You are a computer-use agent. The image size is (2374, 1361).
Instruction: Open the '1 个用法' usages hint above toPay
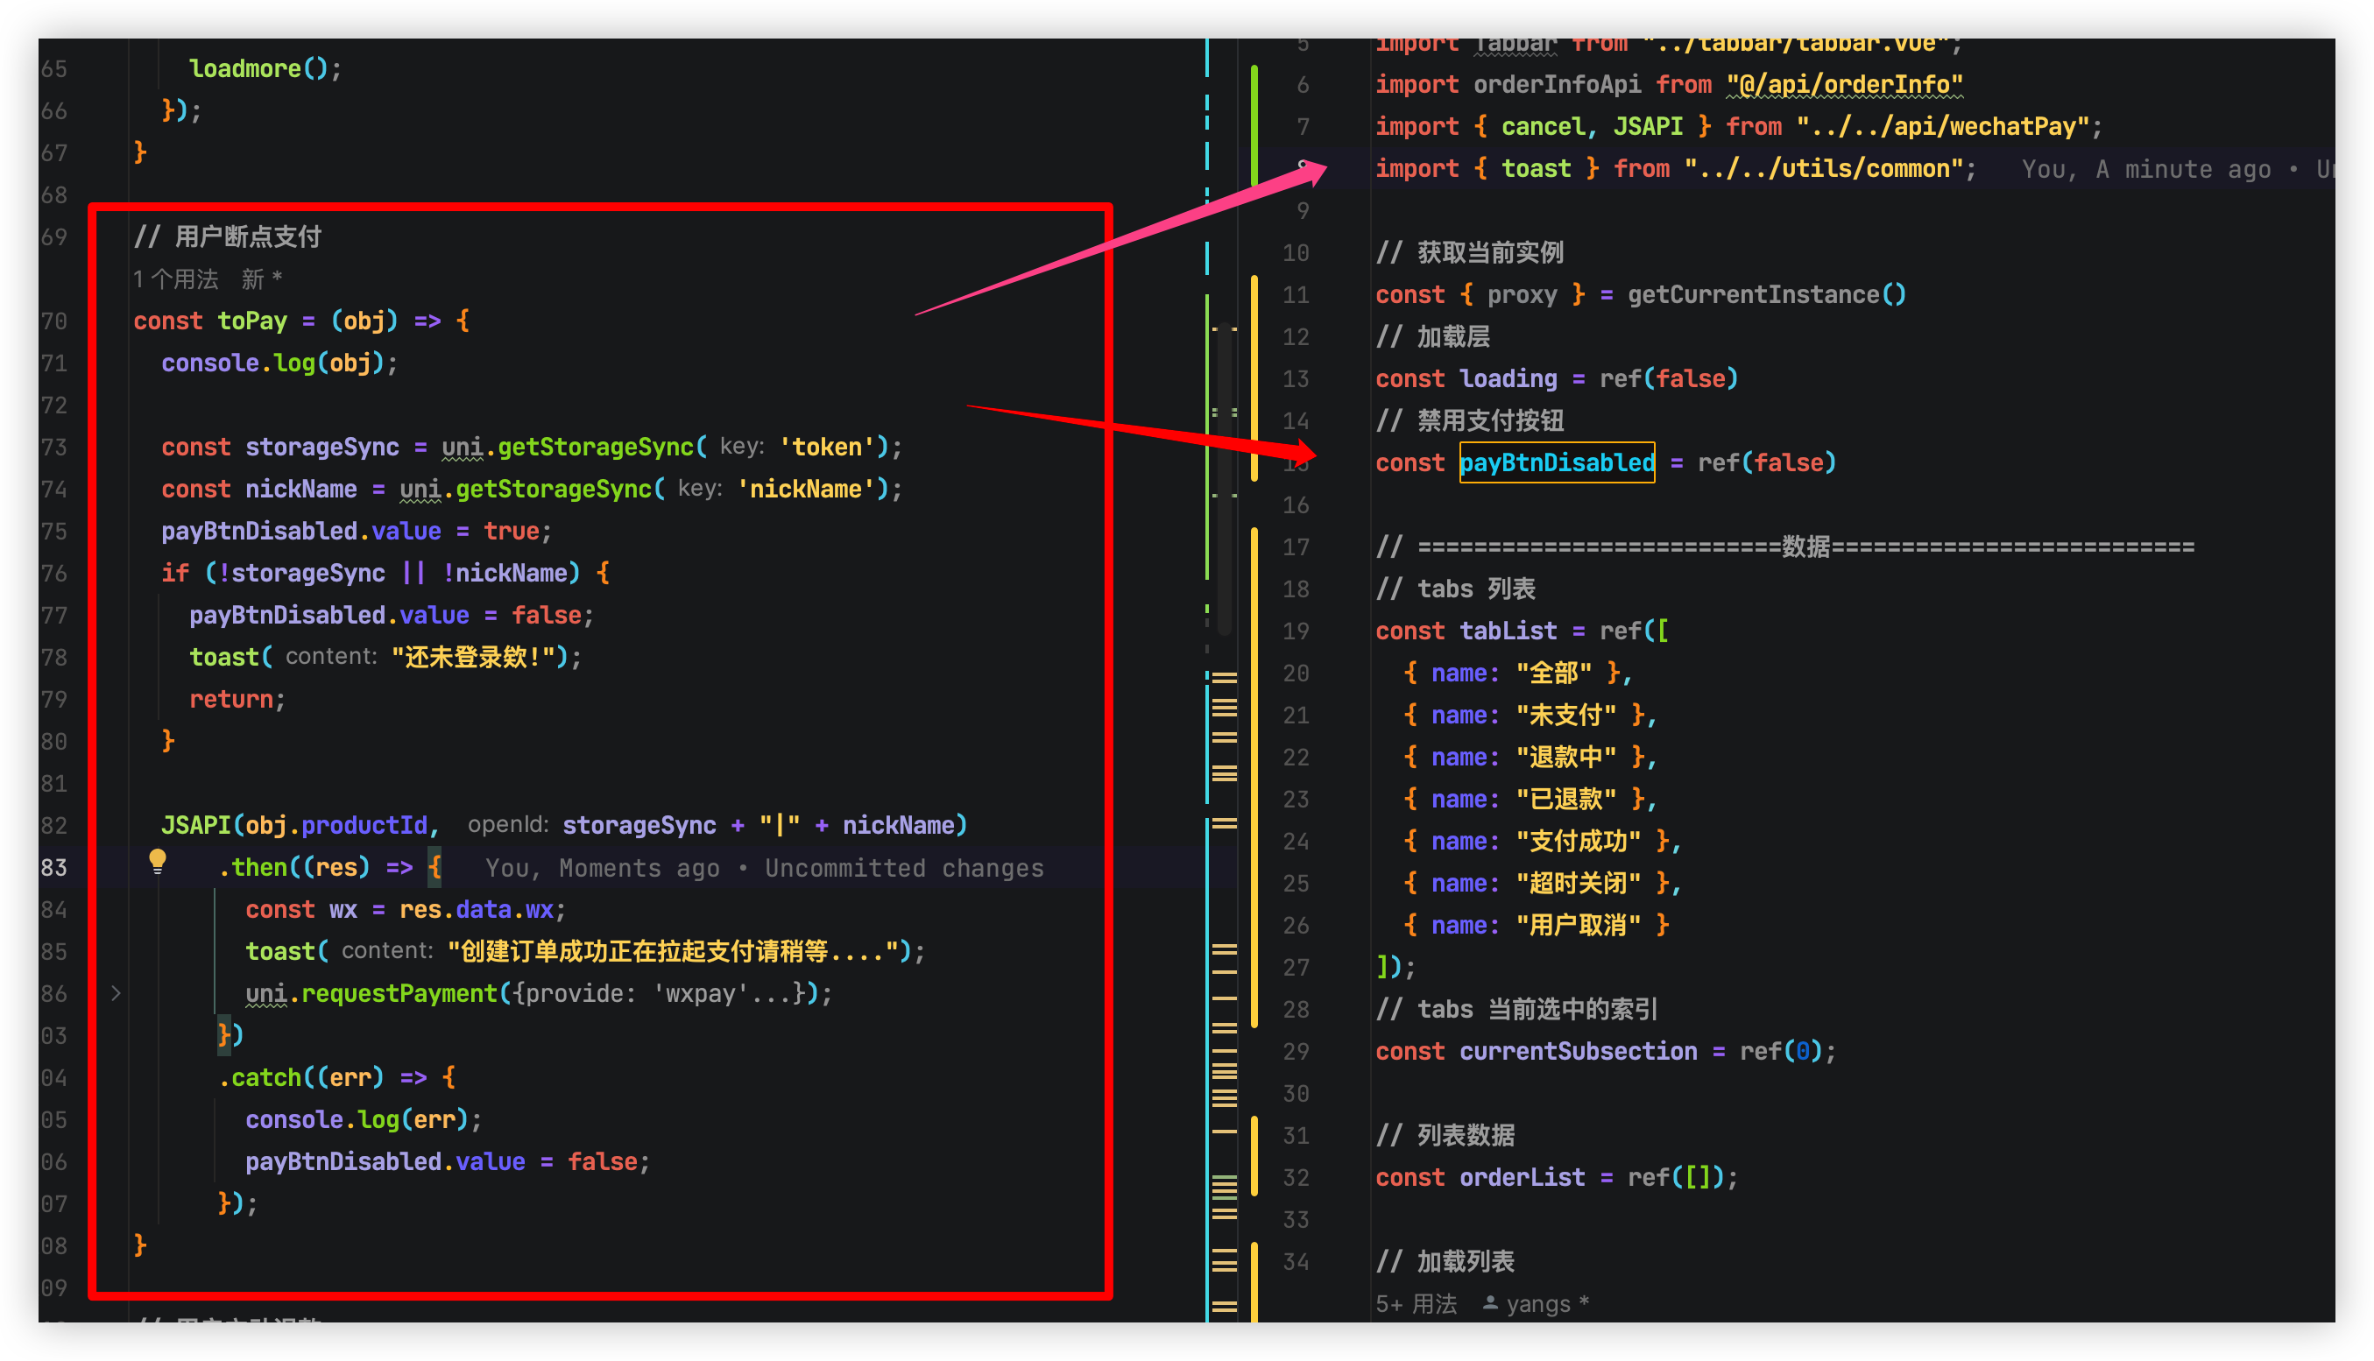pos(176,279)
